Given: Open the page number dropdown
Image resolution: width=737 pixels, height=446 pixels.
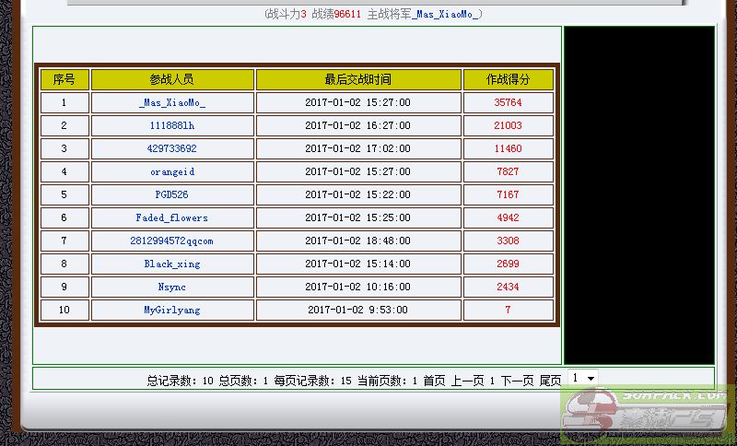Looking at the screenshot, I should (583, 379).
